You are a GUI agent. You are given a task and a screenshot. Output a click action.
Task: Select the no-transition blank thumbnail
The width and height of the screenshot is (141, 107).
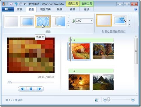click(x=11, y=21)
